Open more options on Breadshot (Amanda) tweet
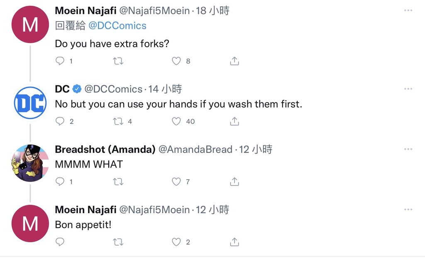Image resolution: width=425 pixels, height=262 pixels. pyautogui.click(x=408, y=149)
